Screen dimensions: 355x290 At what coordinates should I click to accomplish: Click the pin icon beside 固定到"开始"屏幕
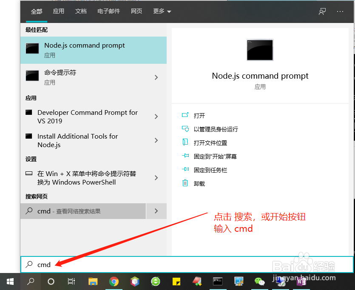185,156
